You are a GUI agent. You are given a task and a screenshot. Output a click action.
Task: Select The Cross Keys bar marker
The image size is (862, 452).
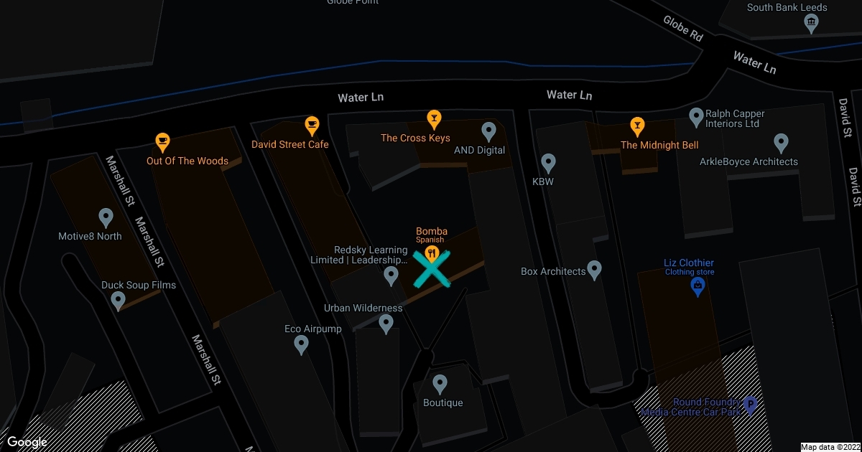click(x=434, y=118)
